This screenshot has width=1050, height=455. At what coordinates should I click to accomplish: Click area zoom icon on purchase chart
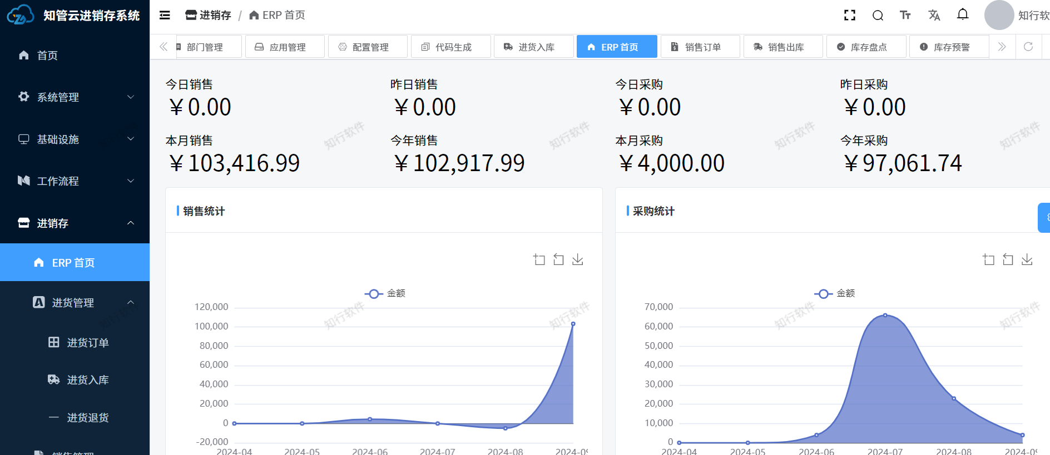[988, 259]
